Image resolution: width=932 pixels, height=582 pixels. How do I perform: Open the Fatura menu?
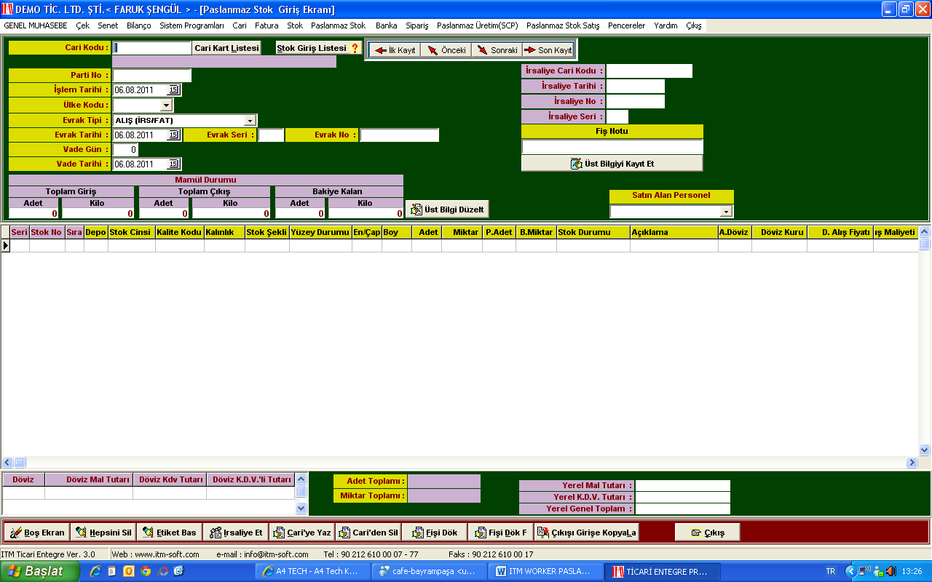pyautogui.click(x=266, y=25)
